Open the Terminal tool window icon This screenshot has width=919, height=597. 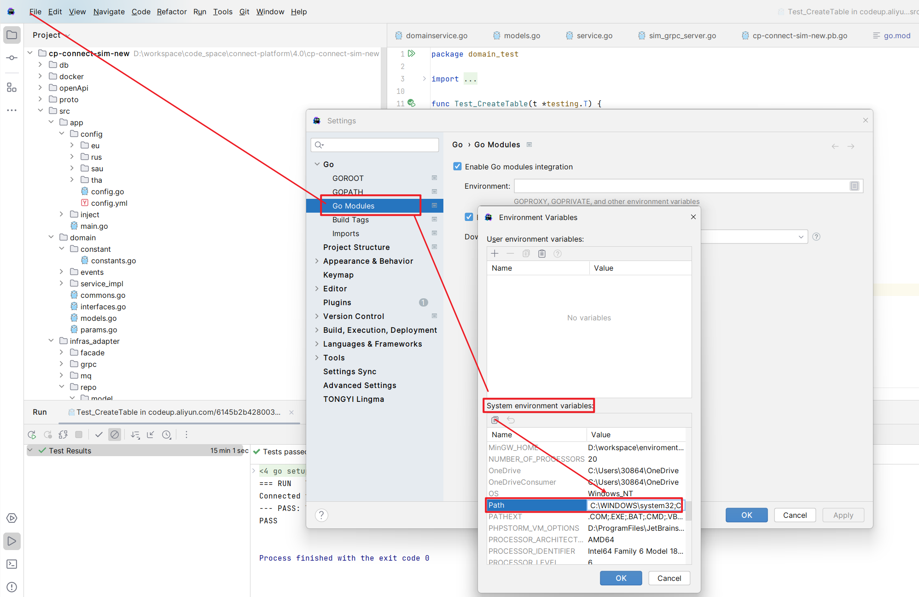12,564
